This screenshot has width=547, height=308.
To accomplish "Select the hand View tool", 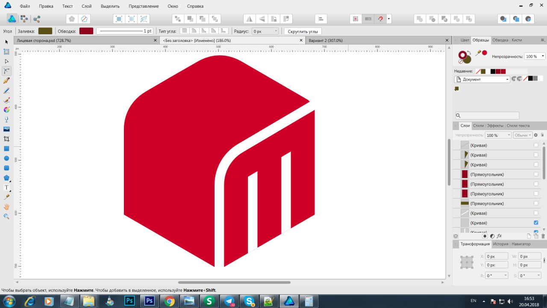I will click(6, 207).
